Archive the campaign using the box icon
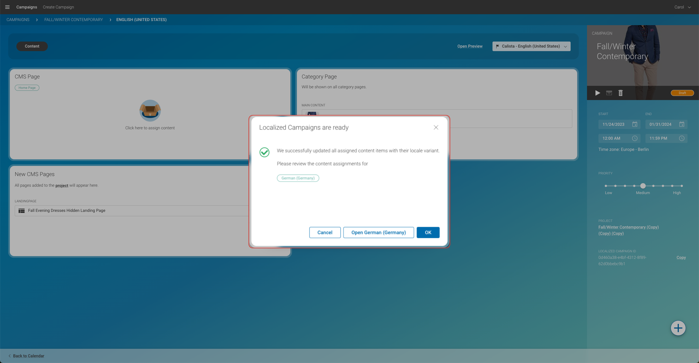 tap(609, 93)
